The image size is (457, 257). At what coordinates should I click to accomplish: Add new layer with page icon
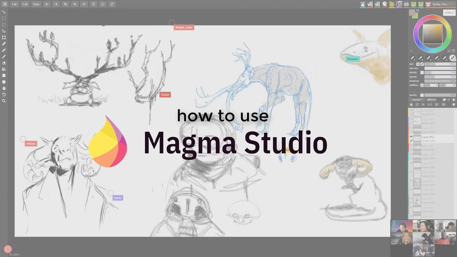[x=453, y=100]
